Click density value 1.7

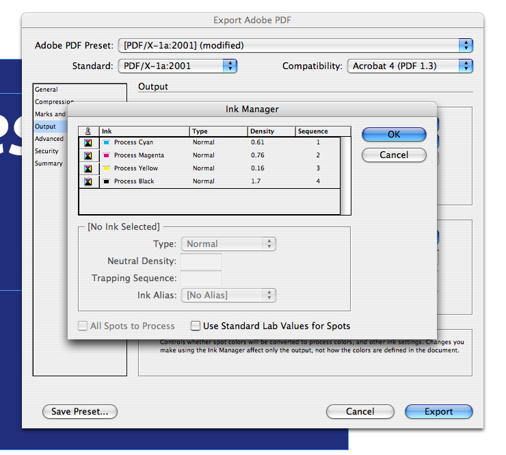(x=256, y=181)
